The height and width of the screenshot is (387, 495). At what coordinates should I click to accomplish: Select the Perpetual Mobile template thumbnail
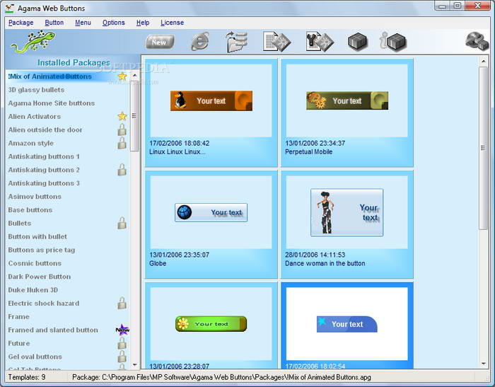347,100
